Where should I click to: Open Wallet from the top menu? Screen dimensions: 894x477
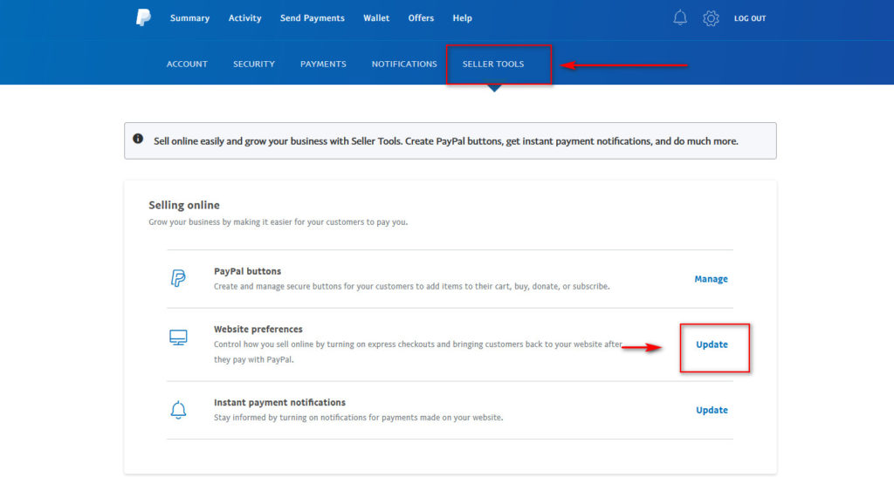pyautogui.click(x=376, y=18)
